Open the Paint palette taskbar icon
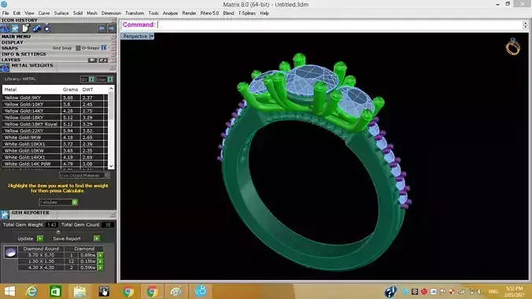The image size is (532, 299). pyautogui.click(x=176, y=292)
